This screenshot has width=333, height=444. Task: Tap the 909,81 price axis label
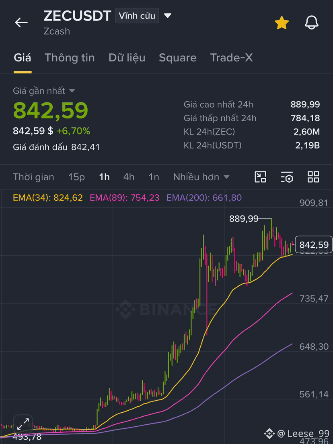point(314,203)
